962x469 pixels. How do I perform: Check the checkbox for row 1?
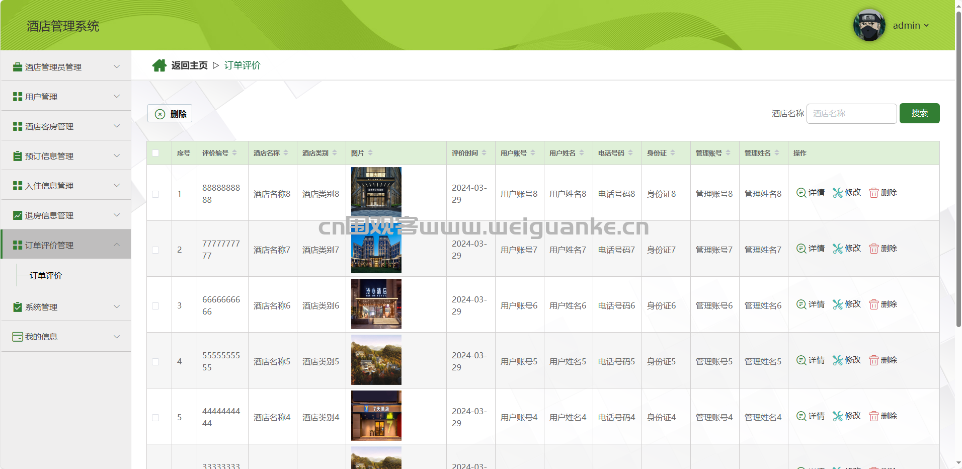click(155, 194)
